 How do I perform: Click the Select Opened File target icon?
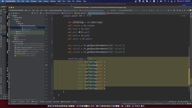tap(32, 13)
